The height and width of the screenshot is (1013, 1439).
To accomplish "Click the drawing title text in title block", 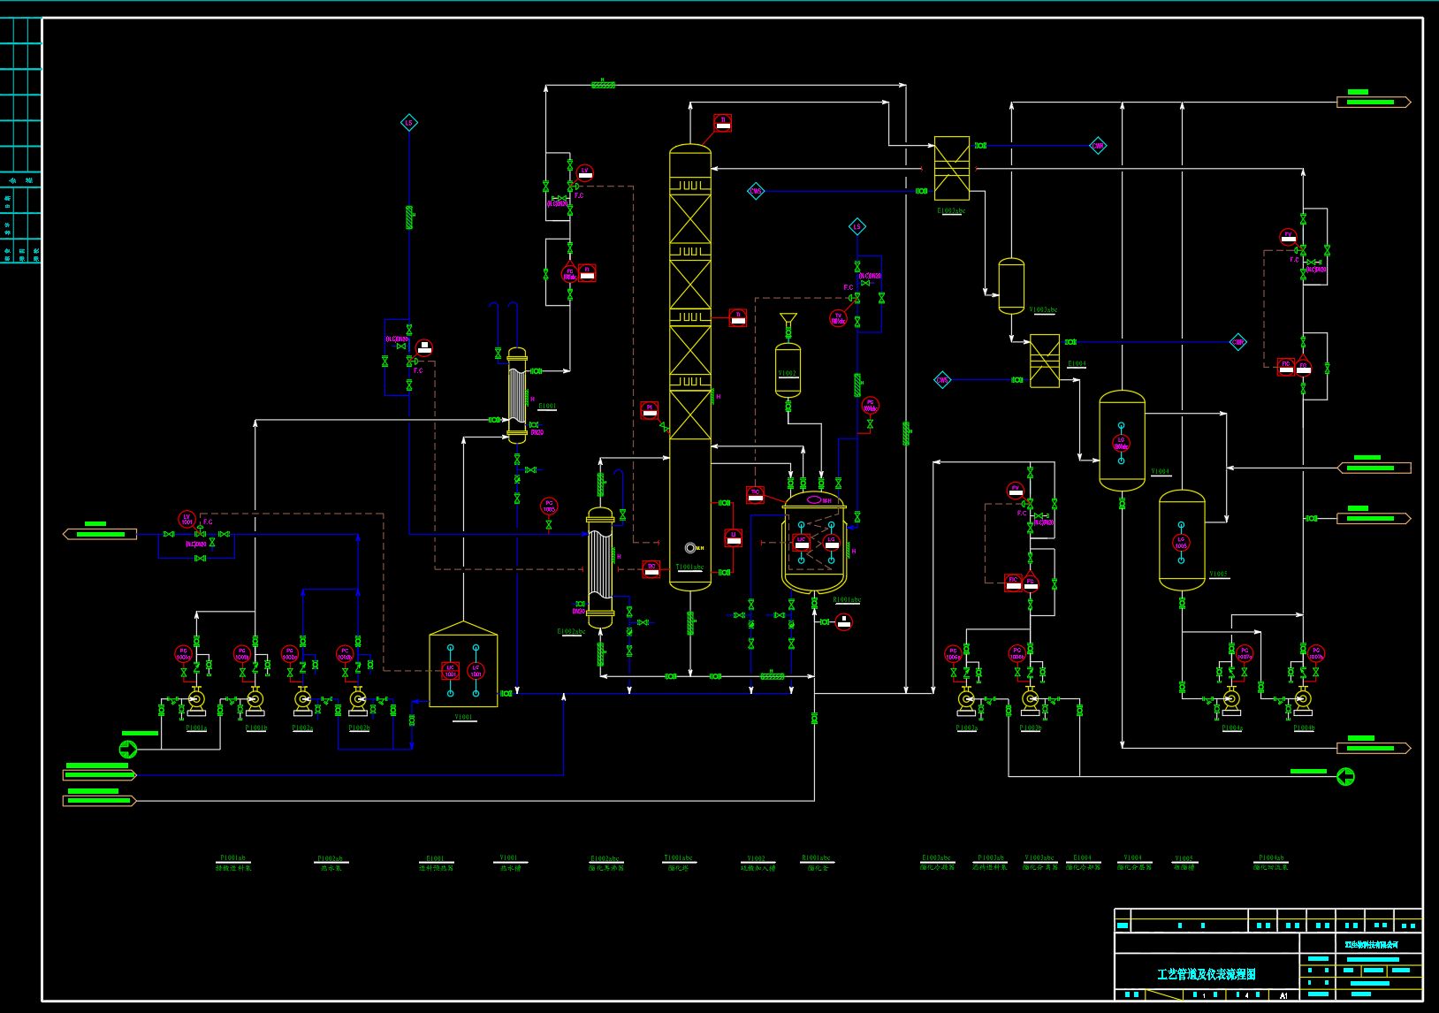I will (x=1206, y=974).
